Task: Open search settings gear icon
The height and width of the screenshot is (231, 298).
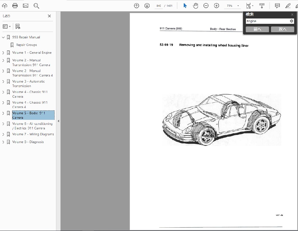Action: (292, 21)
